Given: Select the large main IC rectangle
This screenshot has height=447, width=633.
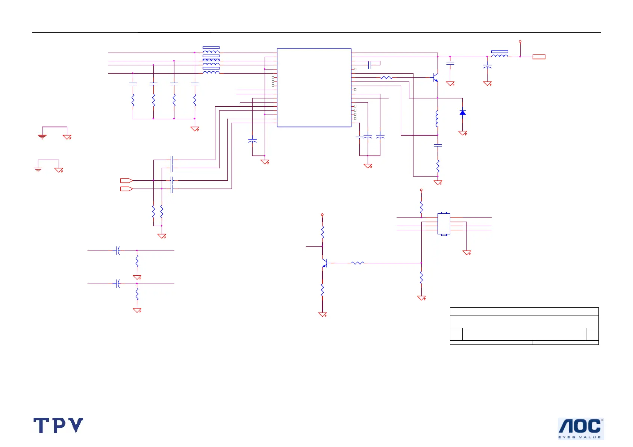Looking at the screenshot, I should coord(314,88).
